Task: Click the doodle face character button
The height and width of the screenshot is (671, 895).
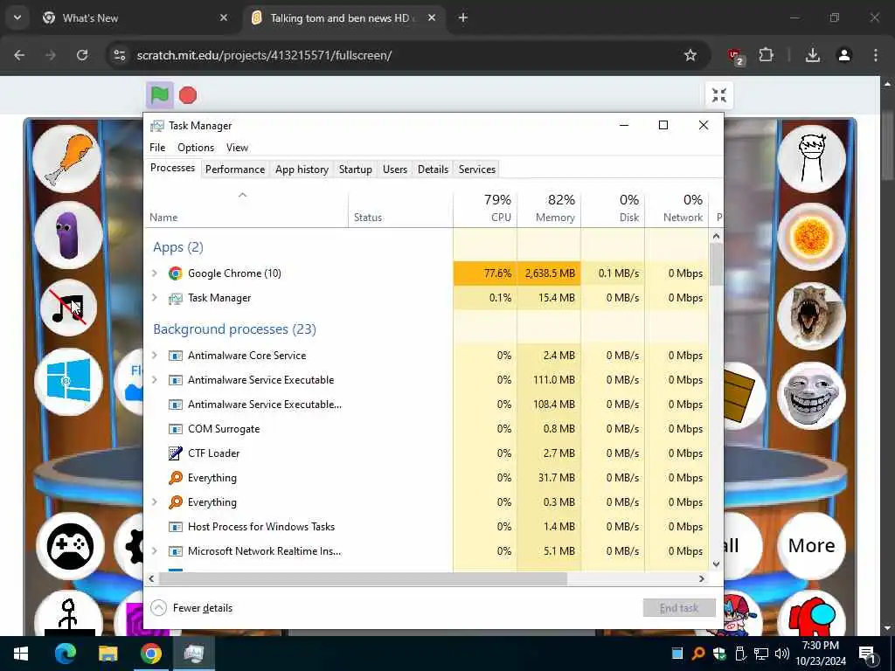Action: point(811,159)
